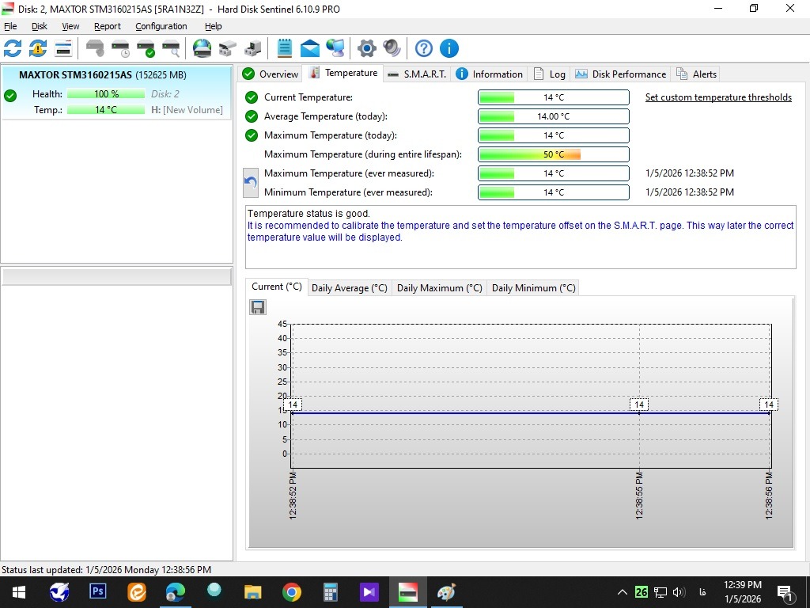Click the blue envelope send report icon
Image resolution: width=810 pixels, height=608 pixels.
[310, 48]
